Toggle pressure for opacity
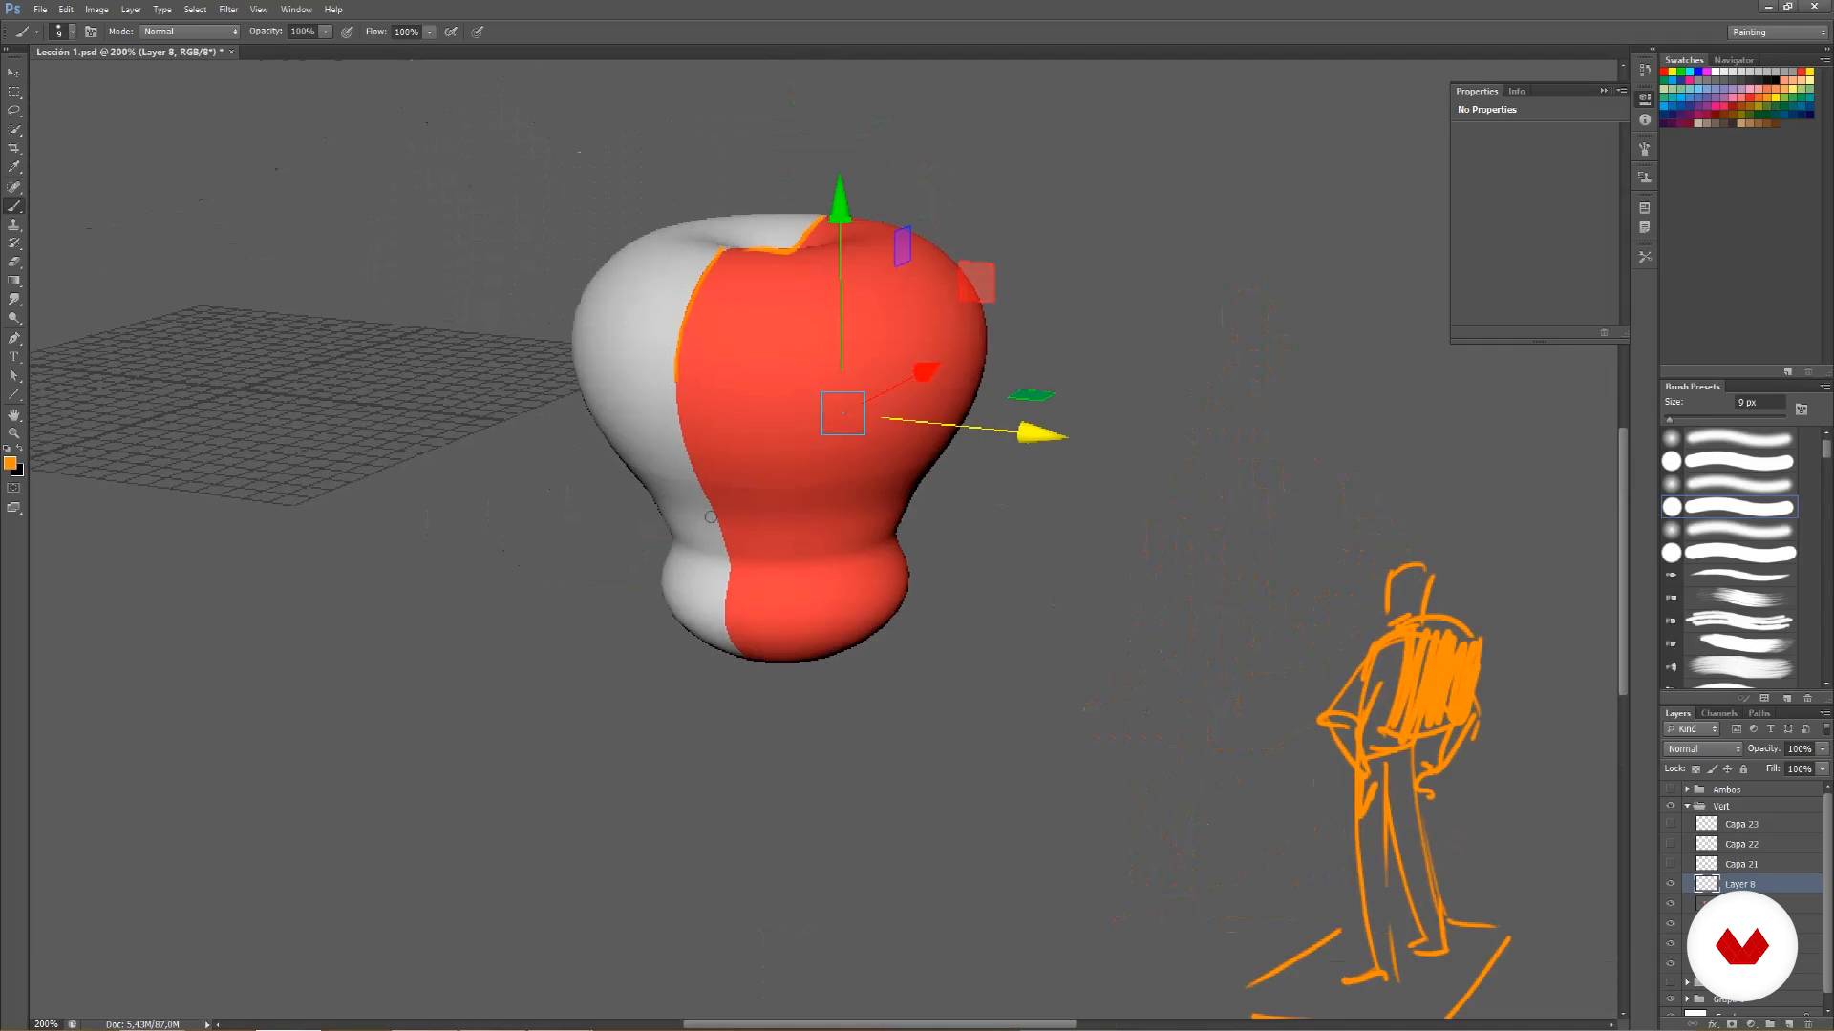The height and width of the screenshot is (1031, 1834). click(348, 32)
